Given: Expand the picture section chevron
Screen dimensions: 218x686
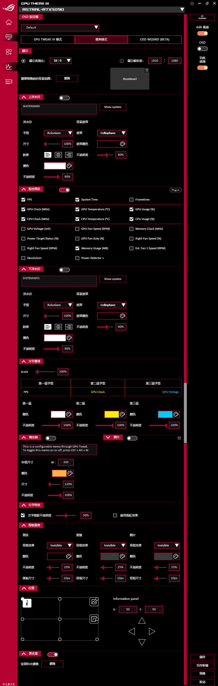Looking at the screenshot, I should pyautogui.click(x=108, y=437).
